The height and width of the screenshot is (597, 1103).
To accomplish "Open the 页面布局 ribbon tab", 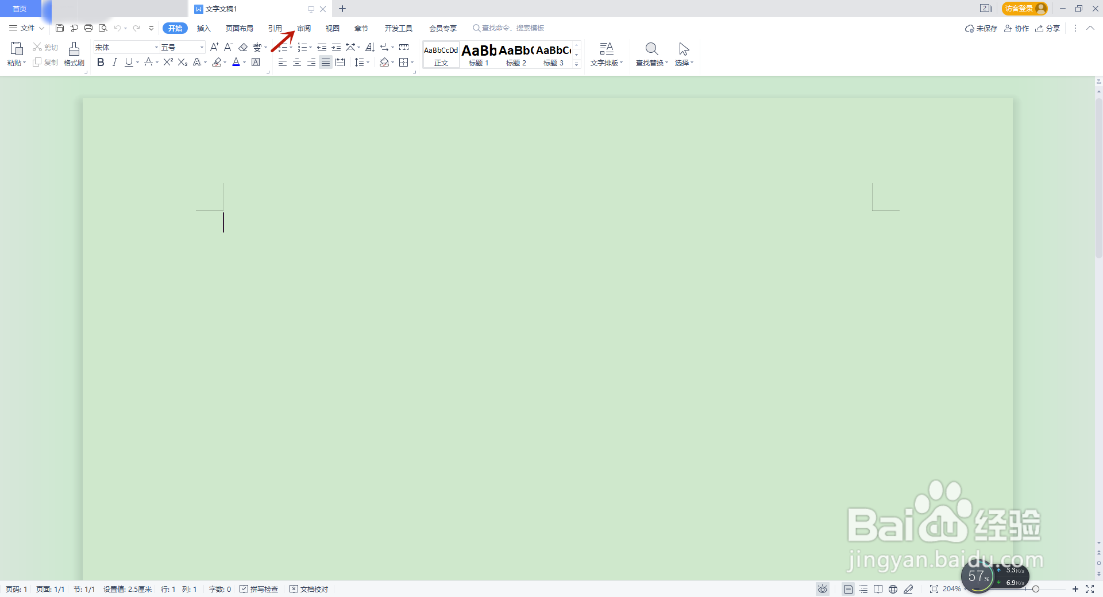I will pyautogui.click(x=240, y=28).
